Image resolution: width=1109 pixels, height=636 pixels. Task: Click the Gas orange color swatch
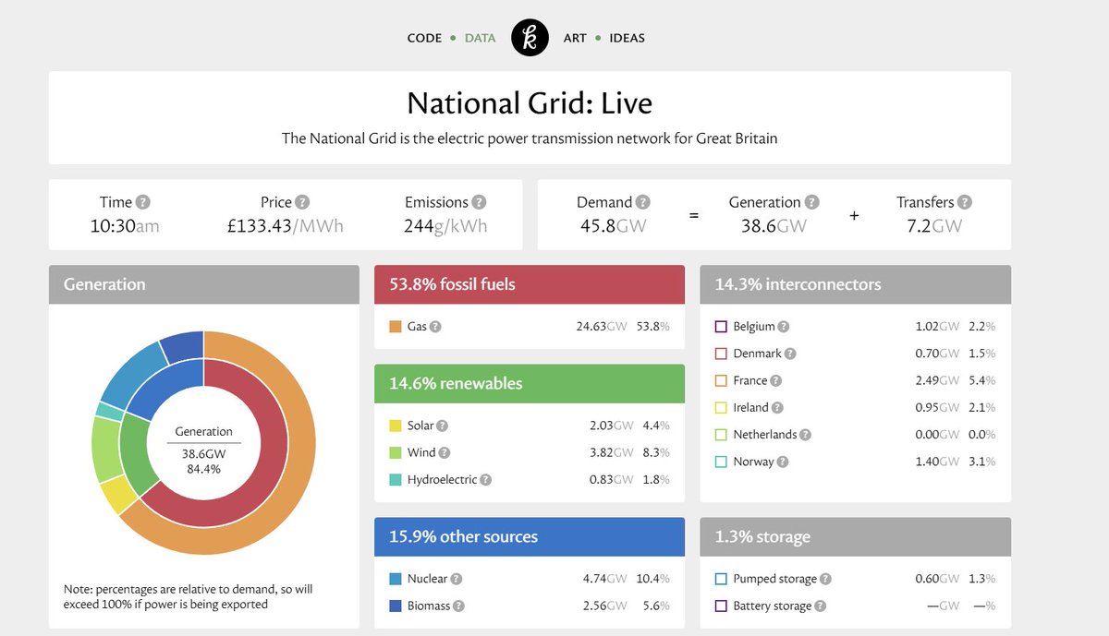coord(396,327)
